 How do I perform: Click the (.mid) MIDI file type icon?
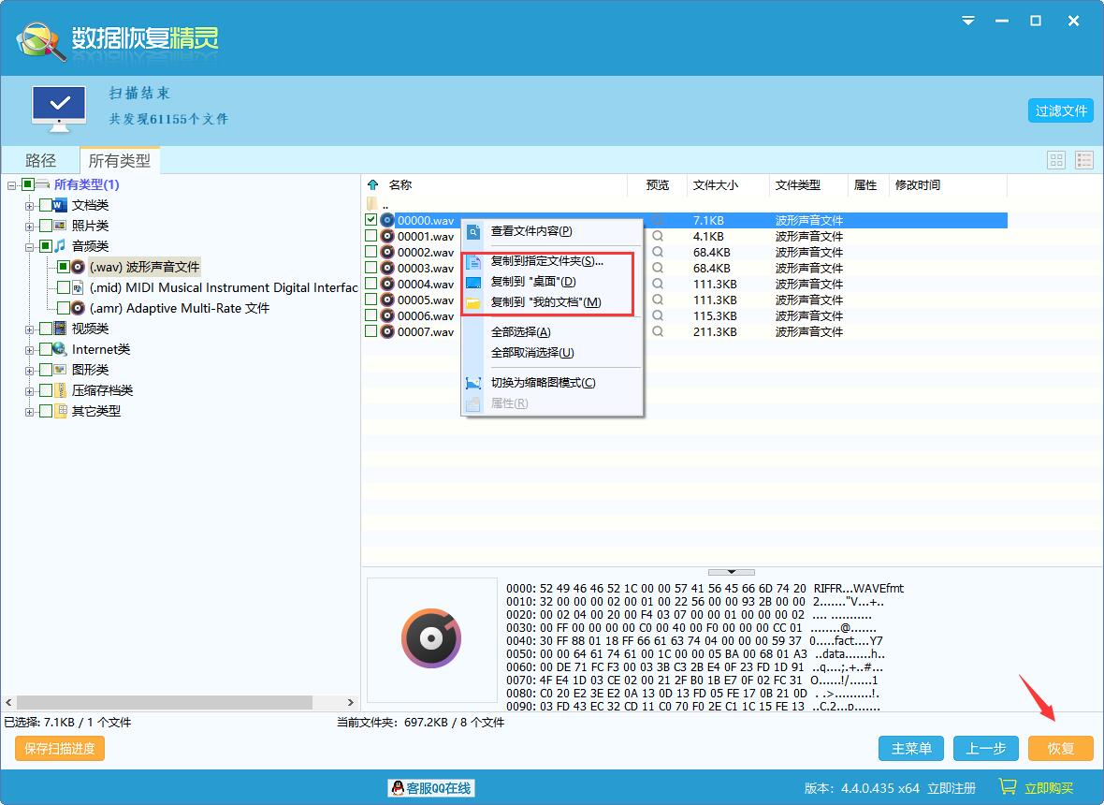point(79,287)
